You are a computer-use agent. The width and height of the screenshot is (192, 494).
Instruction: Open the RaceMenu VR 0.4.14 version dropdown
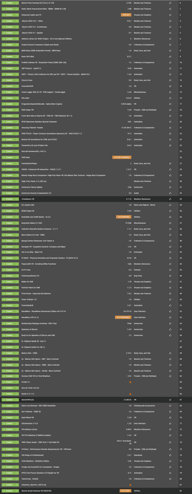tap(123, 317)
